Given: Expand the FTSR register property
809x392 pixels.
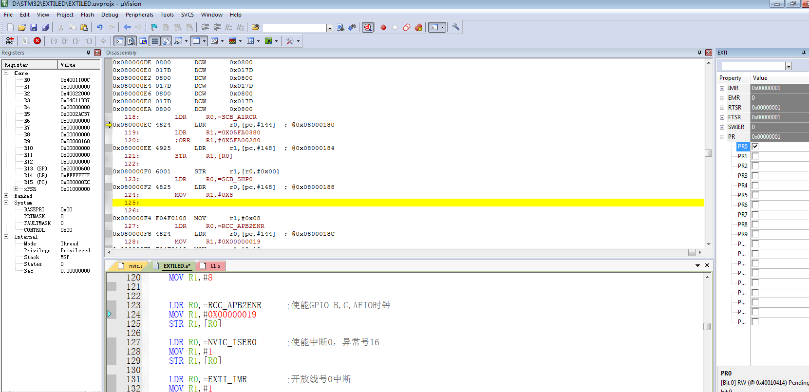Looking at the screenshot, I should [722, 117].
